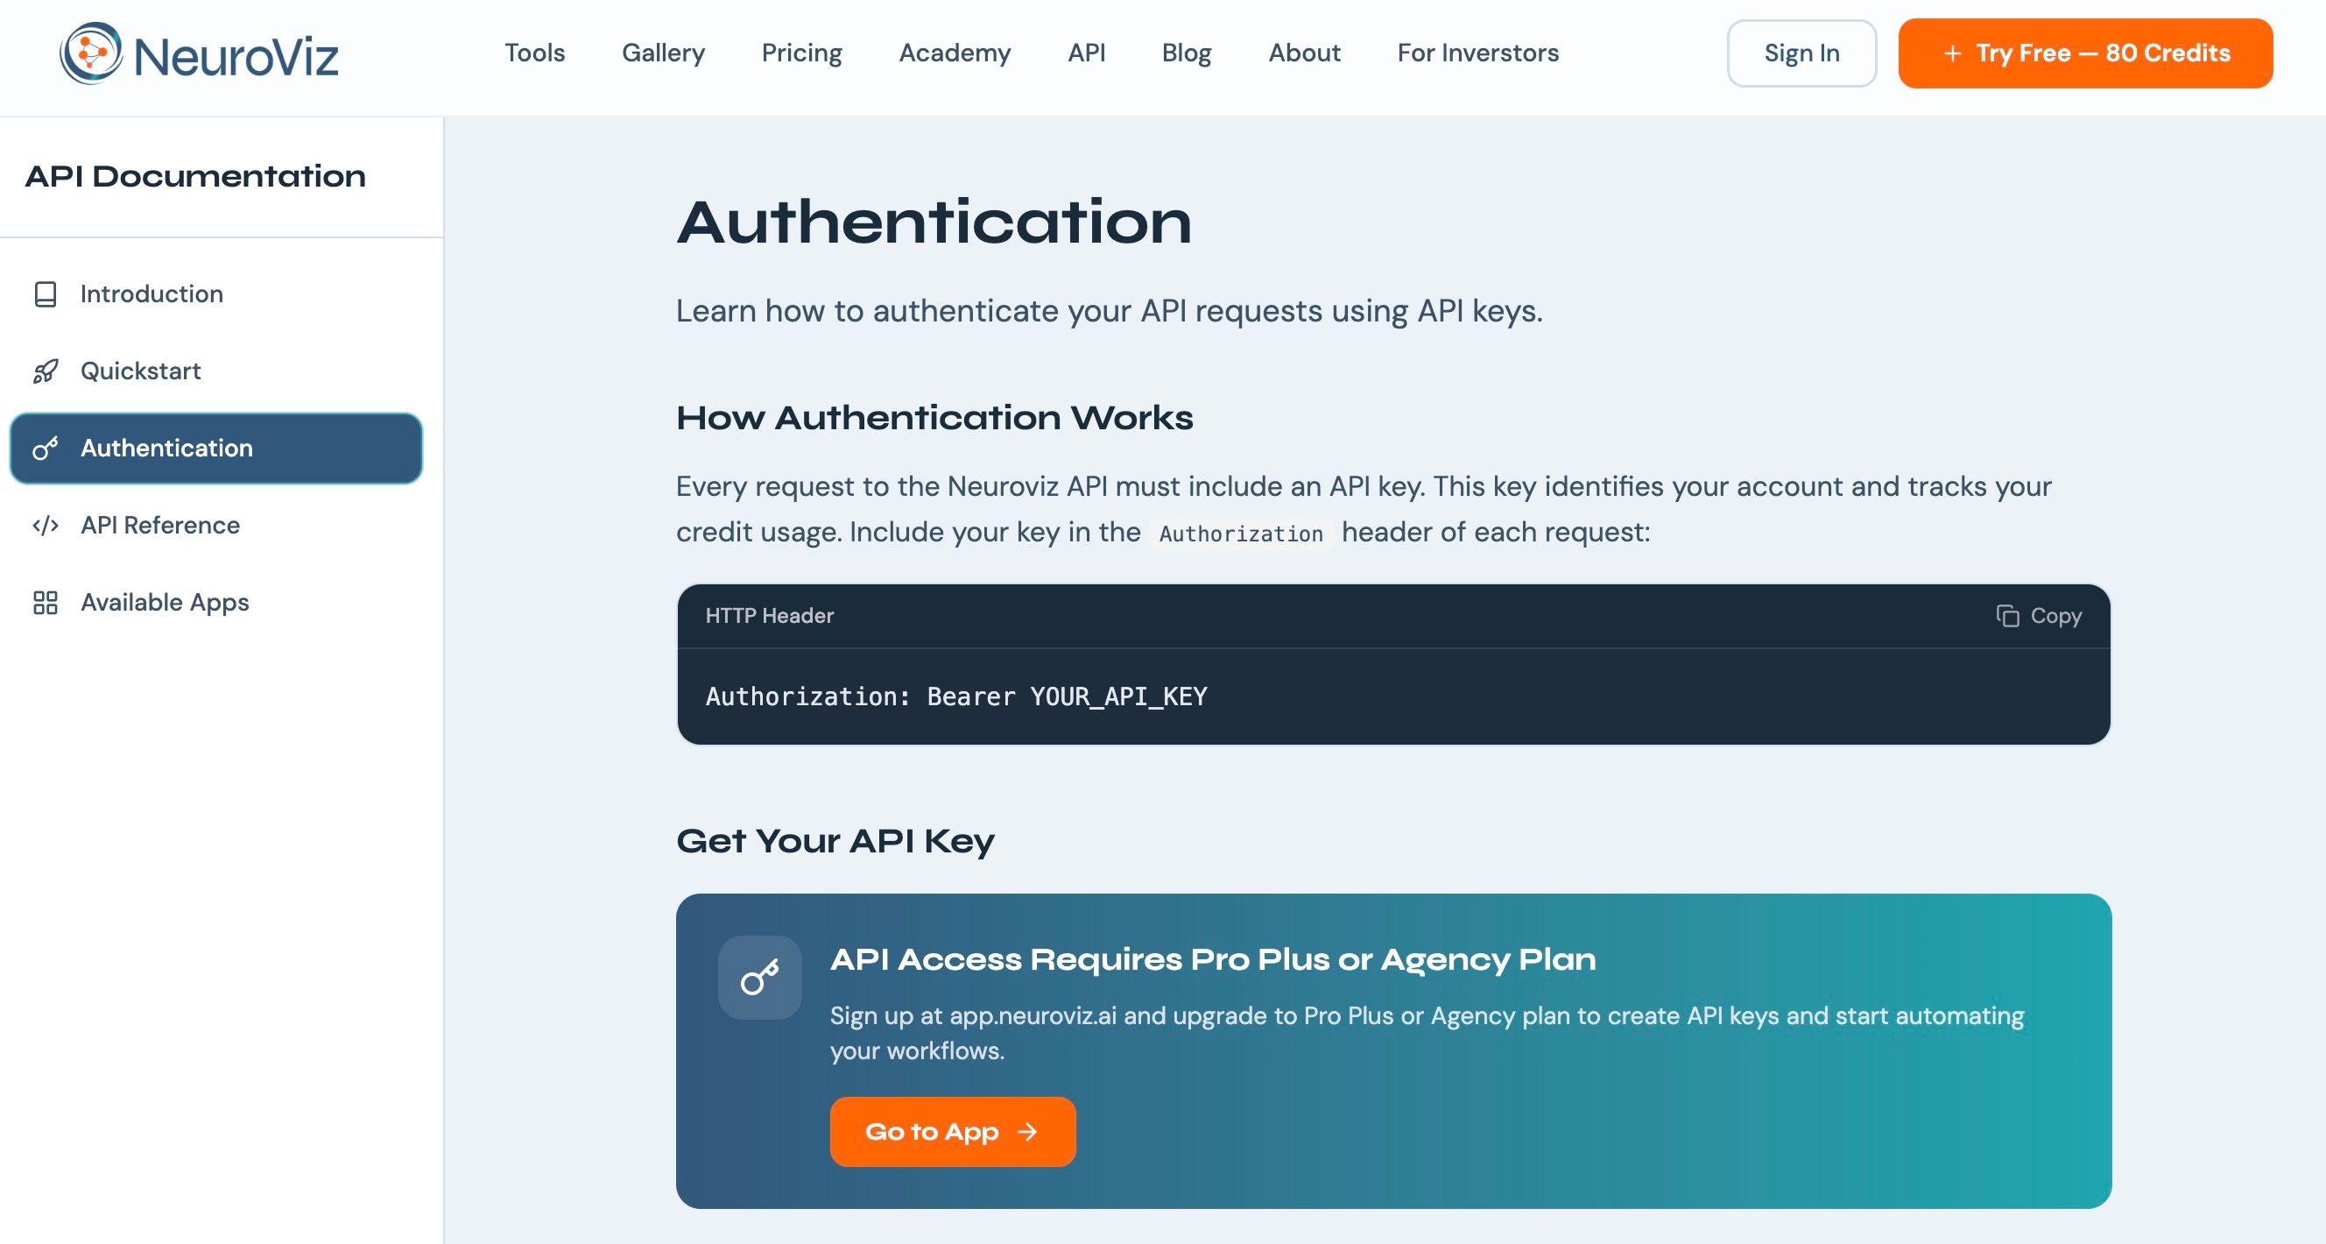Screen dimensions: 2326x1244
Task: Click Try Free — 80 Credits button
Action: [x=2085, y=53]
